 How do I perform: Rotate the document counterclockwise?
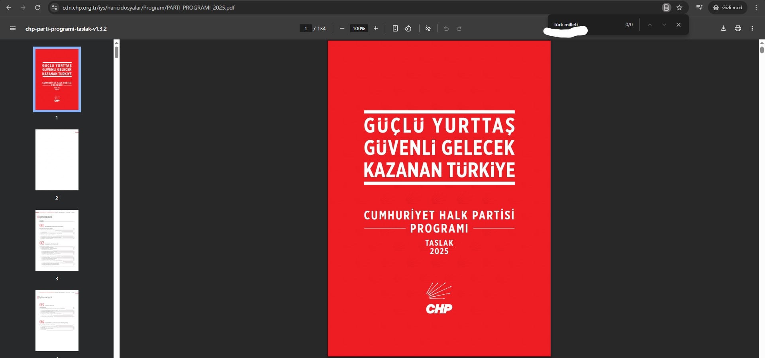click(x=408, y=28)
